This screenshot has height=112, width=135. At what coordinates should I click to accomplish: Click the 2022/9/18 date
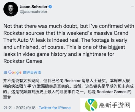[26, 108]
